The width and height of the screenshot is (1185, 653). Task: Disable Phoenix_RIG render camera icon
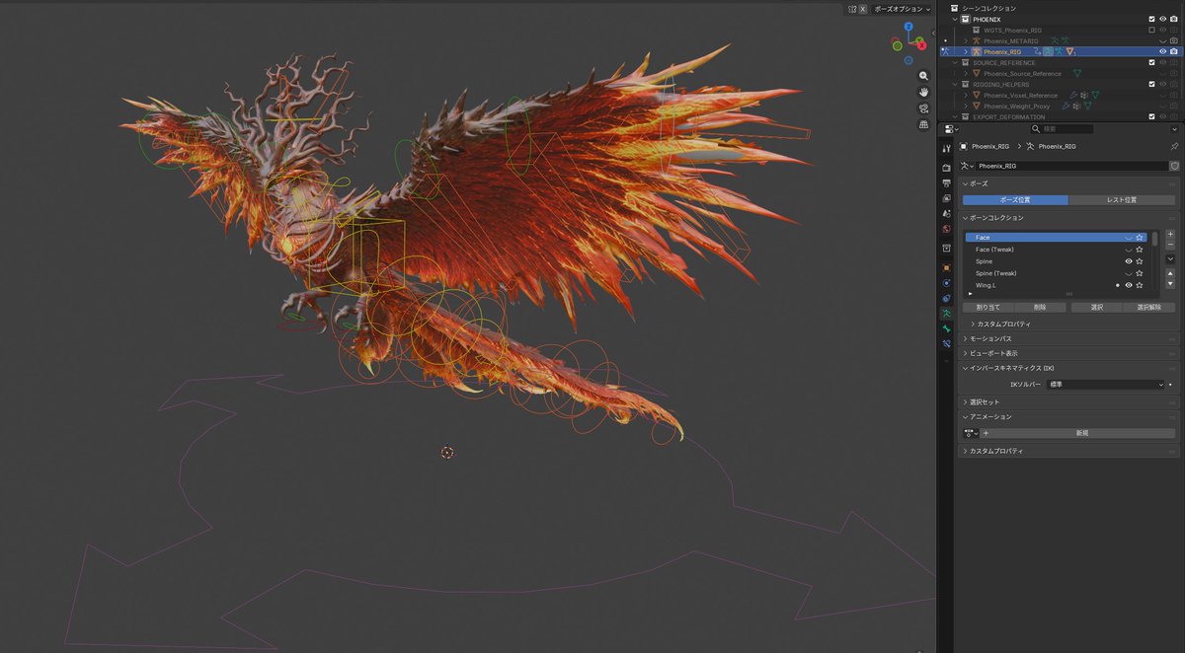pos(1173,51)
